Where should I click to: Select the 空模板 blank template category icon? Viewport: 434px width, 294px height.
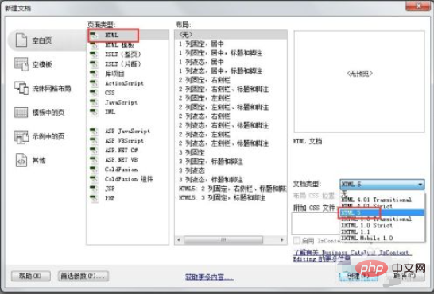(21, 64)
